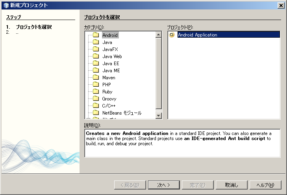
Task: Click the 完了(F) button
Action: click(198, 185)
